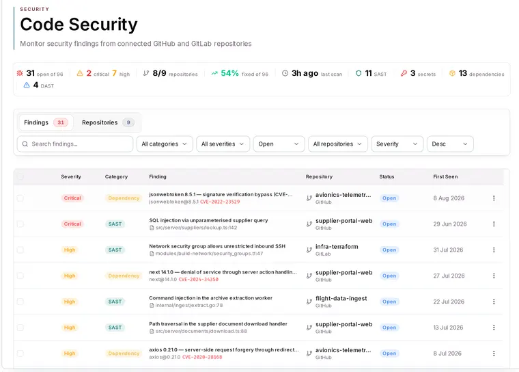
Task: Check the box for the path traversal finding
Action: (x=20, y=328)
